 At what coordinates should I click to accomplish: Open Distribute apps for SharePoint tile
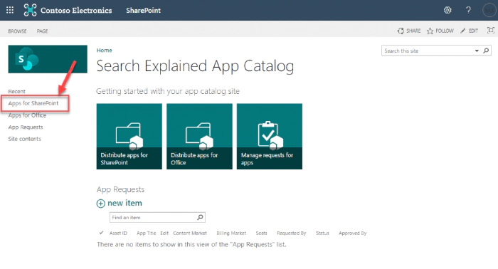129,136
